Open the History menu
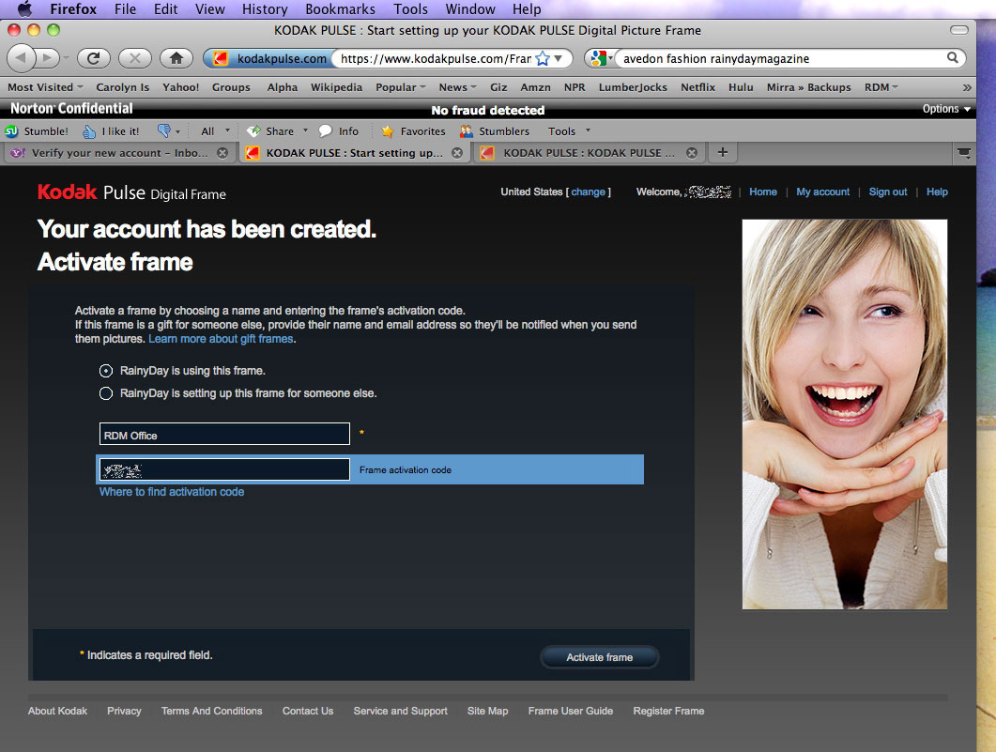 point(265,8)
